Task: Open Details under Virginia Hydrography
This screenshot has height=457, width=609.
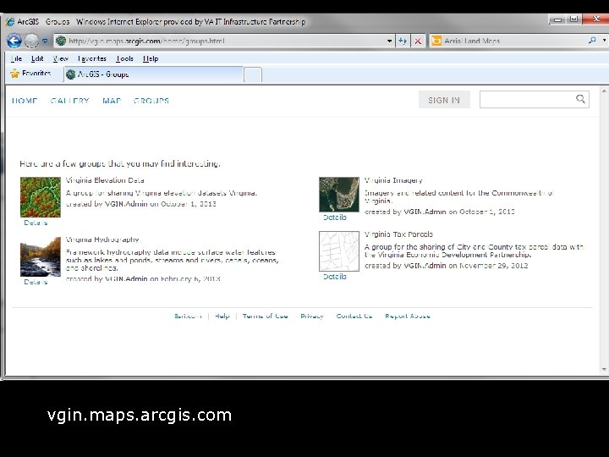Action: click(x=36, y=282)
